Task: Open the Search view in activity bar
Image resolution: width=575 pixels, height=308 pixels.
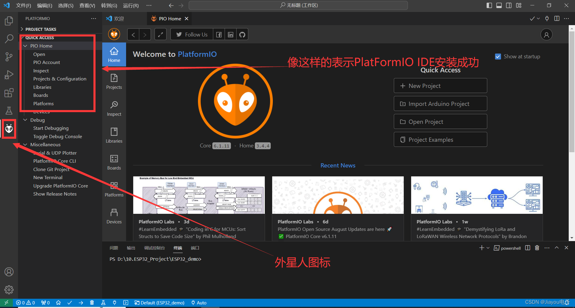Action: pos(9,39)
